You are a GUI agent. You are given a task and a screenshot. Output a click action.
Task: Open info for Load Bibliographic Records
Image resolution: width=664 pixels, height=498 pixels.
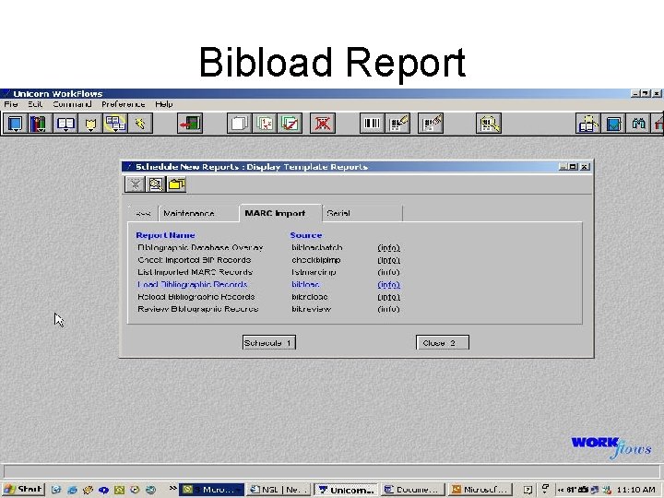(x=388, y=285)
